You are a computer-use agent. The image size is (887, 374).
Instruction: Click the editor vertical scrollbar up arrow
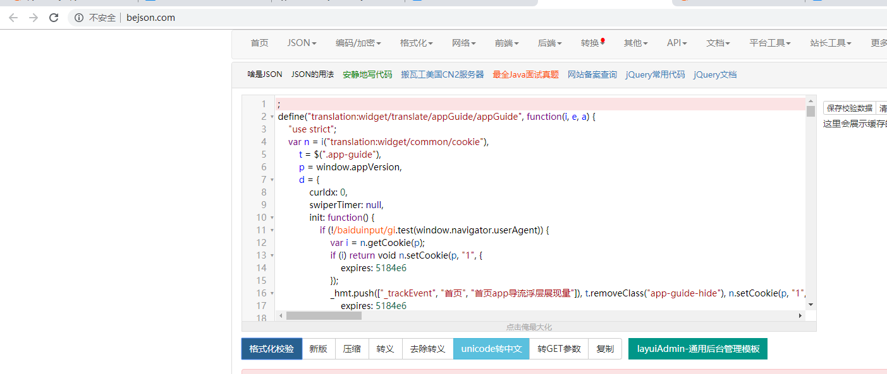coord(811,101)
